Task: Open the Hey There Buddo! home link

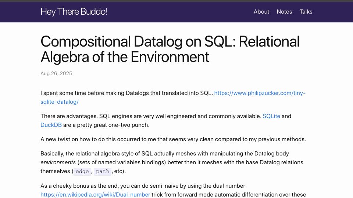Action: click(x=74, y=12)
